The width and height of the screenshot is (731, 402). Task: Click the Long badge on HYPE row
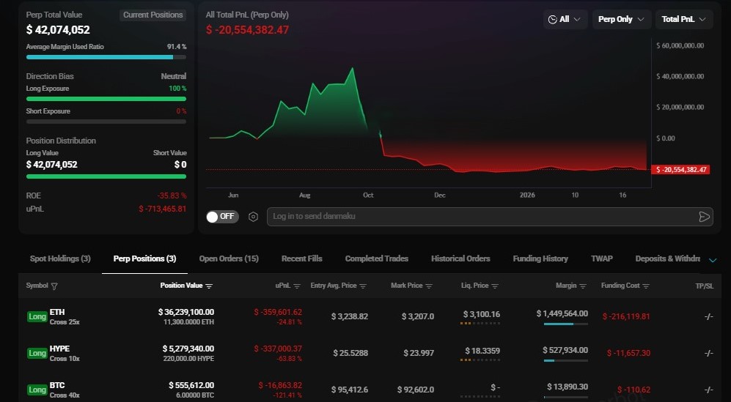[x=37, y=353]
